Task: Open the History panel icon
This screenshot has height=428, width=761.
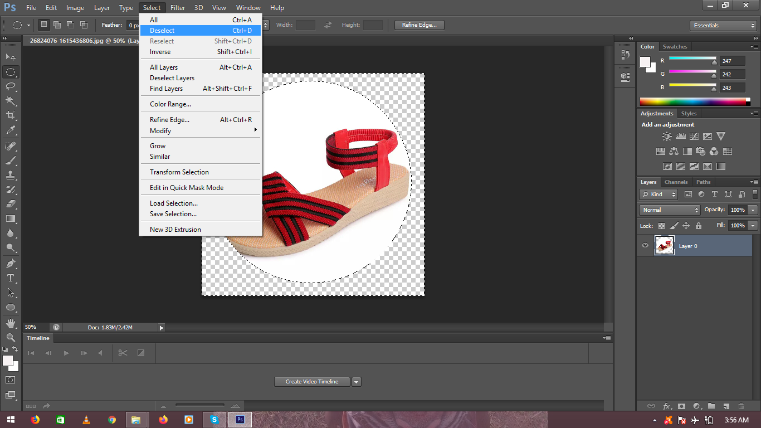Action: tap(625, 55)
